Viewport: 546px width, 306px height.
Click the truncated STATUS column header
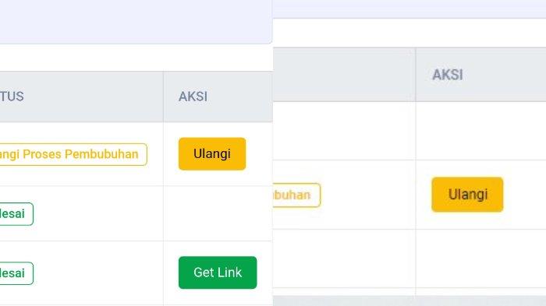[12, 97]
